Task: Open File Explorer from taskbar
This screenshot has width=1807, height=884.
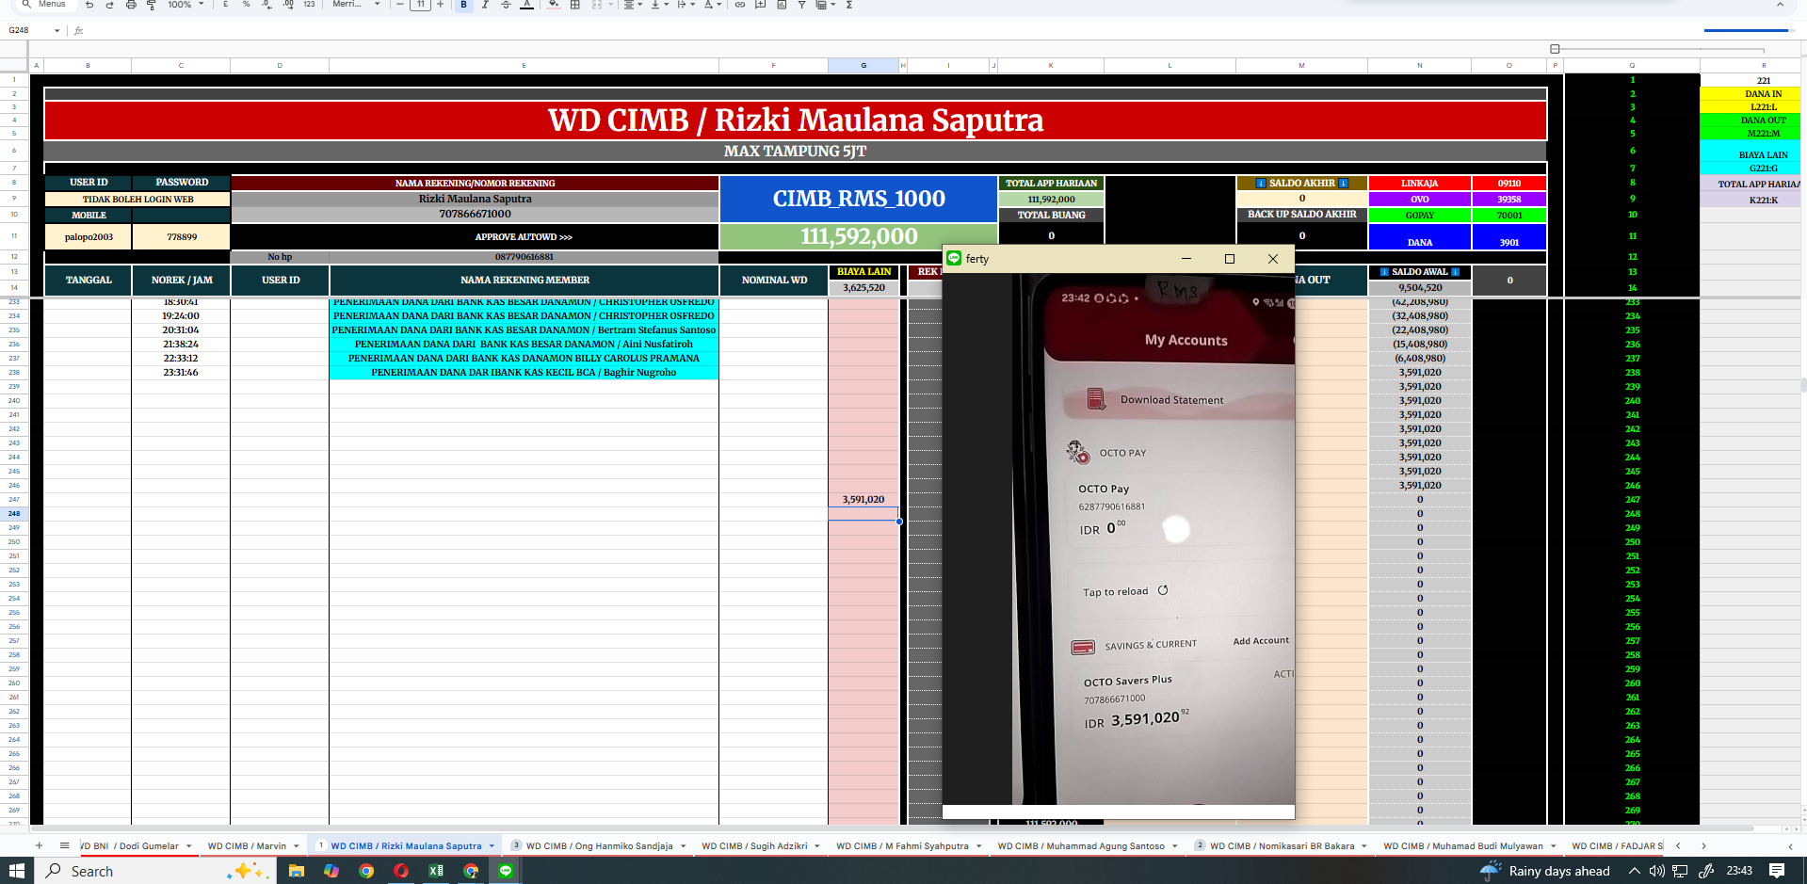Action: tap(296, 871)
